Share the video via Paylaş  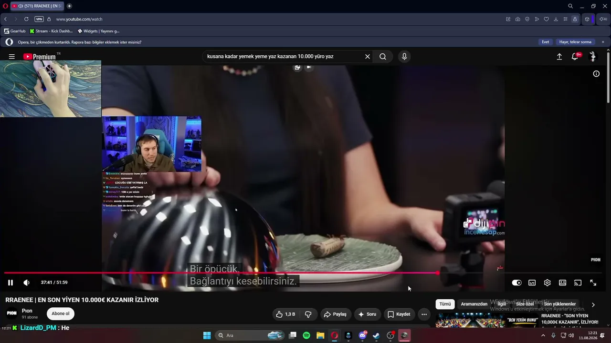coord(335,314)
